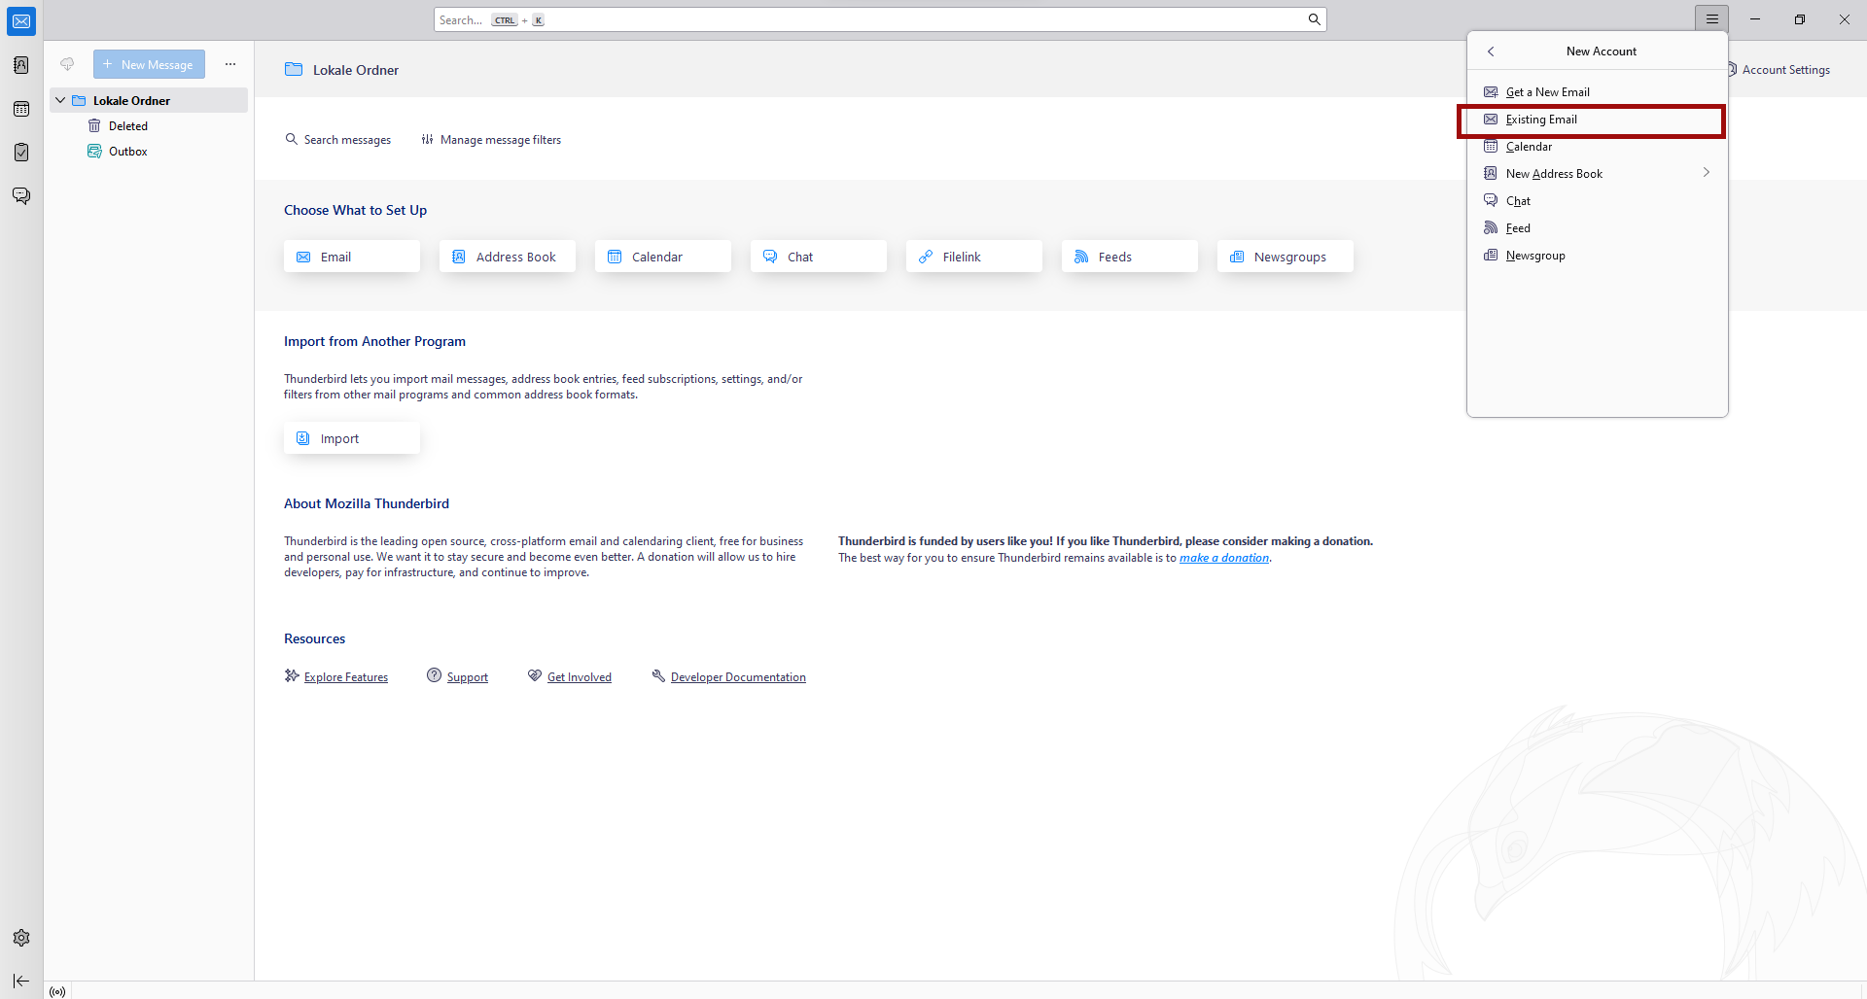
Task: Choose Feed in New Account menu
Action: point(1597,228)
